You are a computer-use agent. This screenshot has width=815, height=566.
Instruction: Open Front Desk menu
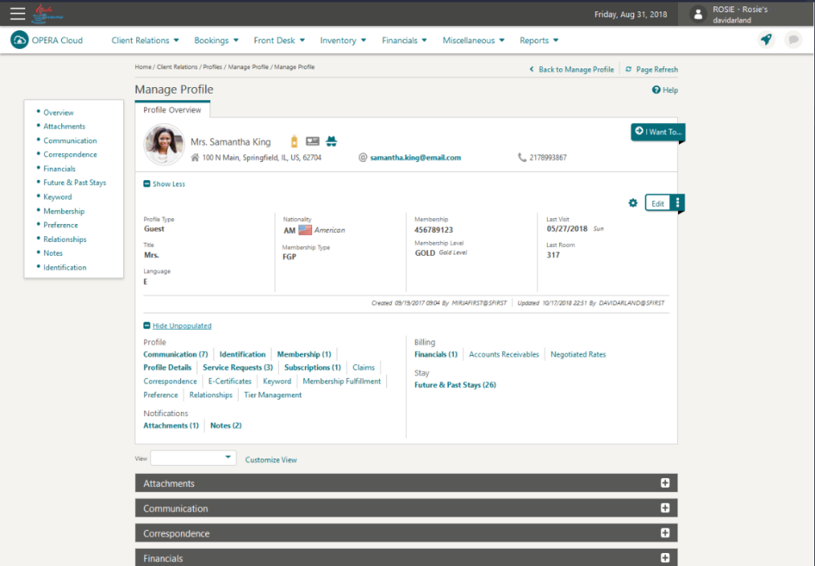tap(279, 40)
